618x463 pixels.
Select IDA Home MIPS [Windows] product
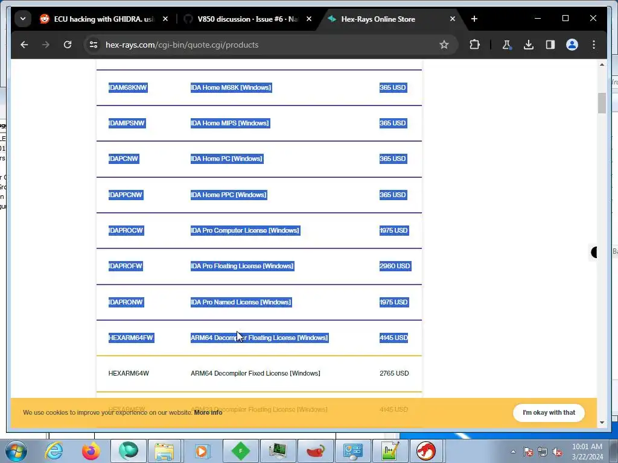(230, 123)
